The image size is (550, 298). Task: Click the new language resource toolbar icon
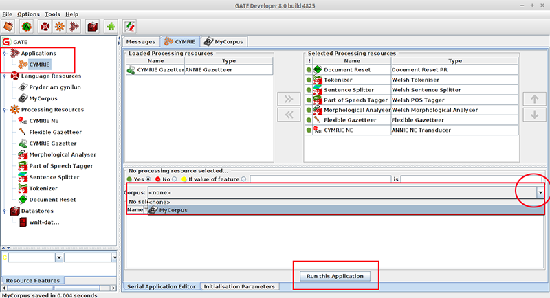pyautogui.click(x=45, y=26)
